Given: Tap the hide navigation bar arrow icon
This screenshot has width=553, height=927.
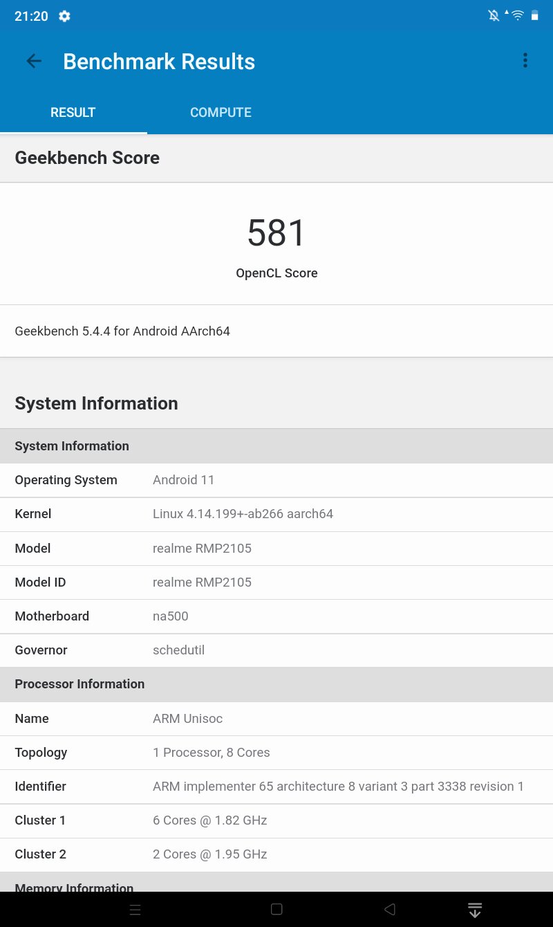Looking at the screenshot, I should click(474, 910).
